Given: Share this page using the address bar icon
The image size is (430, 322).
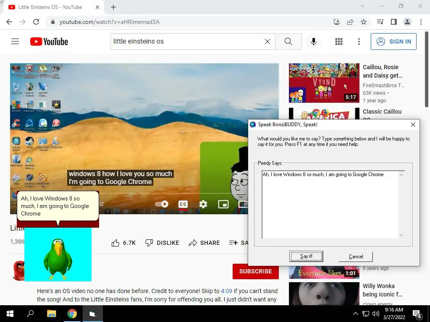Looking at the screenshot, I should [350, 22].
